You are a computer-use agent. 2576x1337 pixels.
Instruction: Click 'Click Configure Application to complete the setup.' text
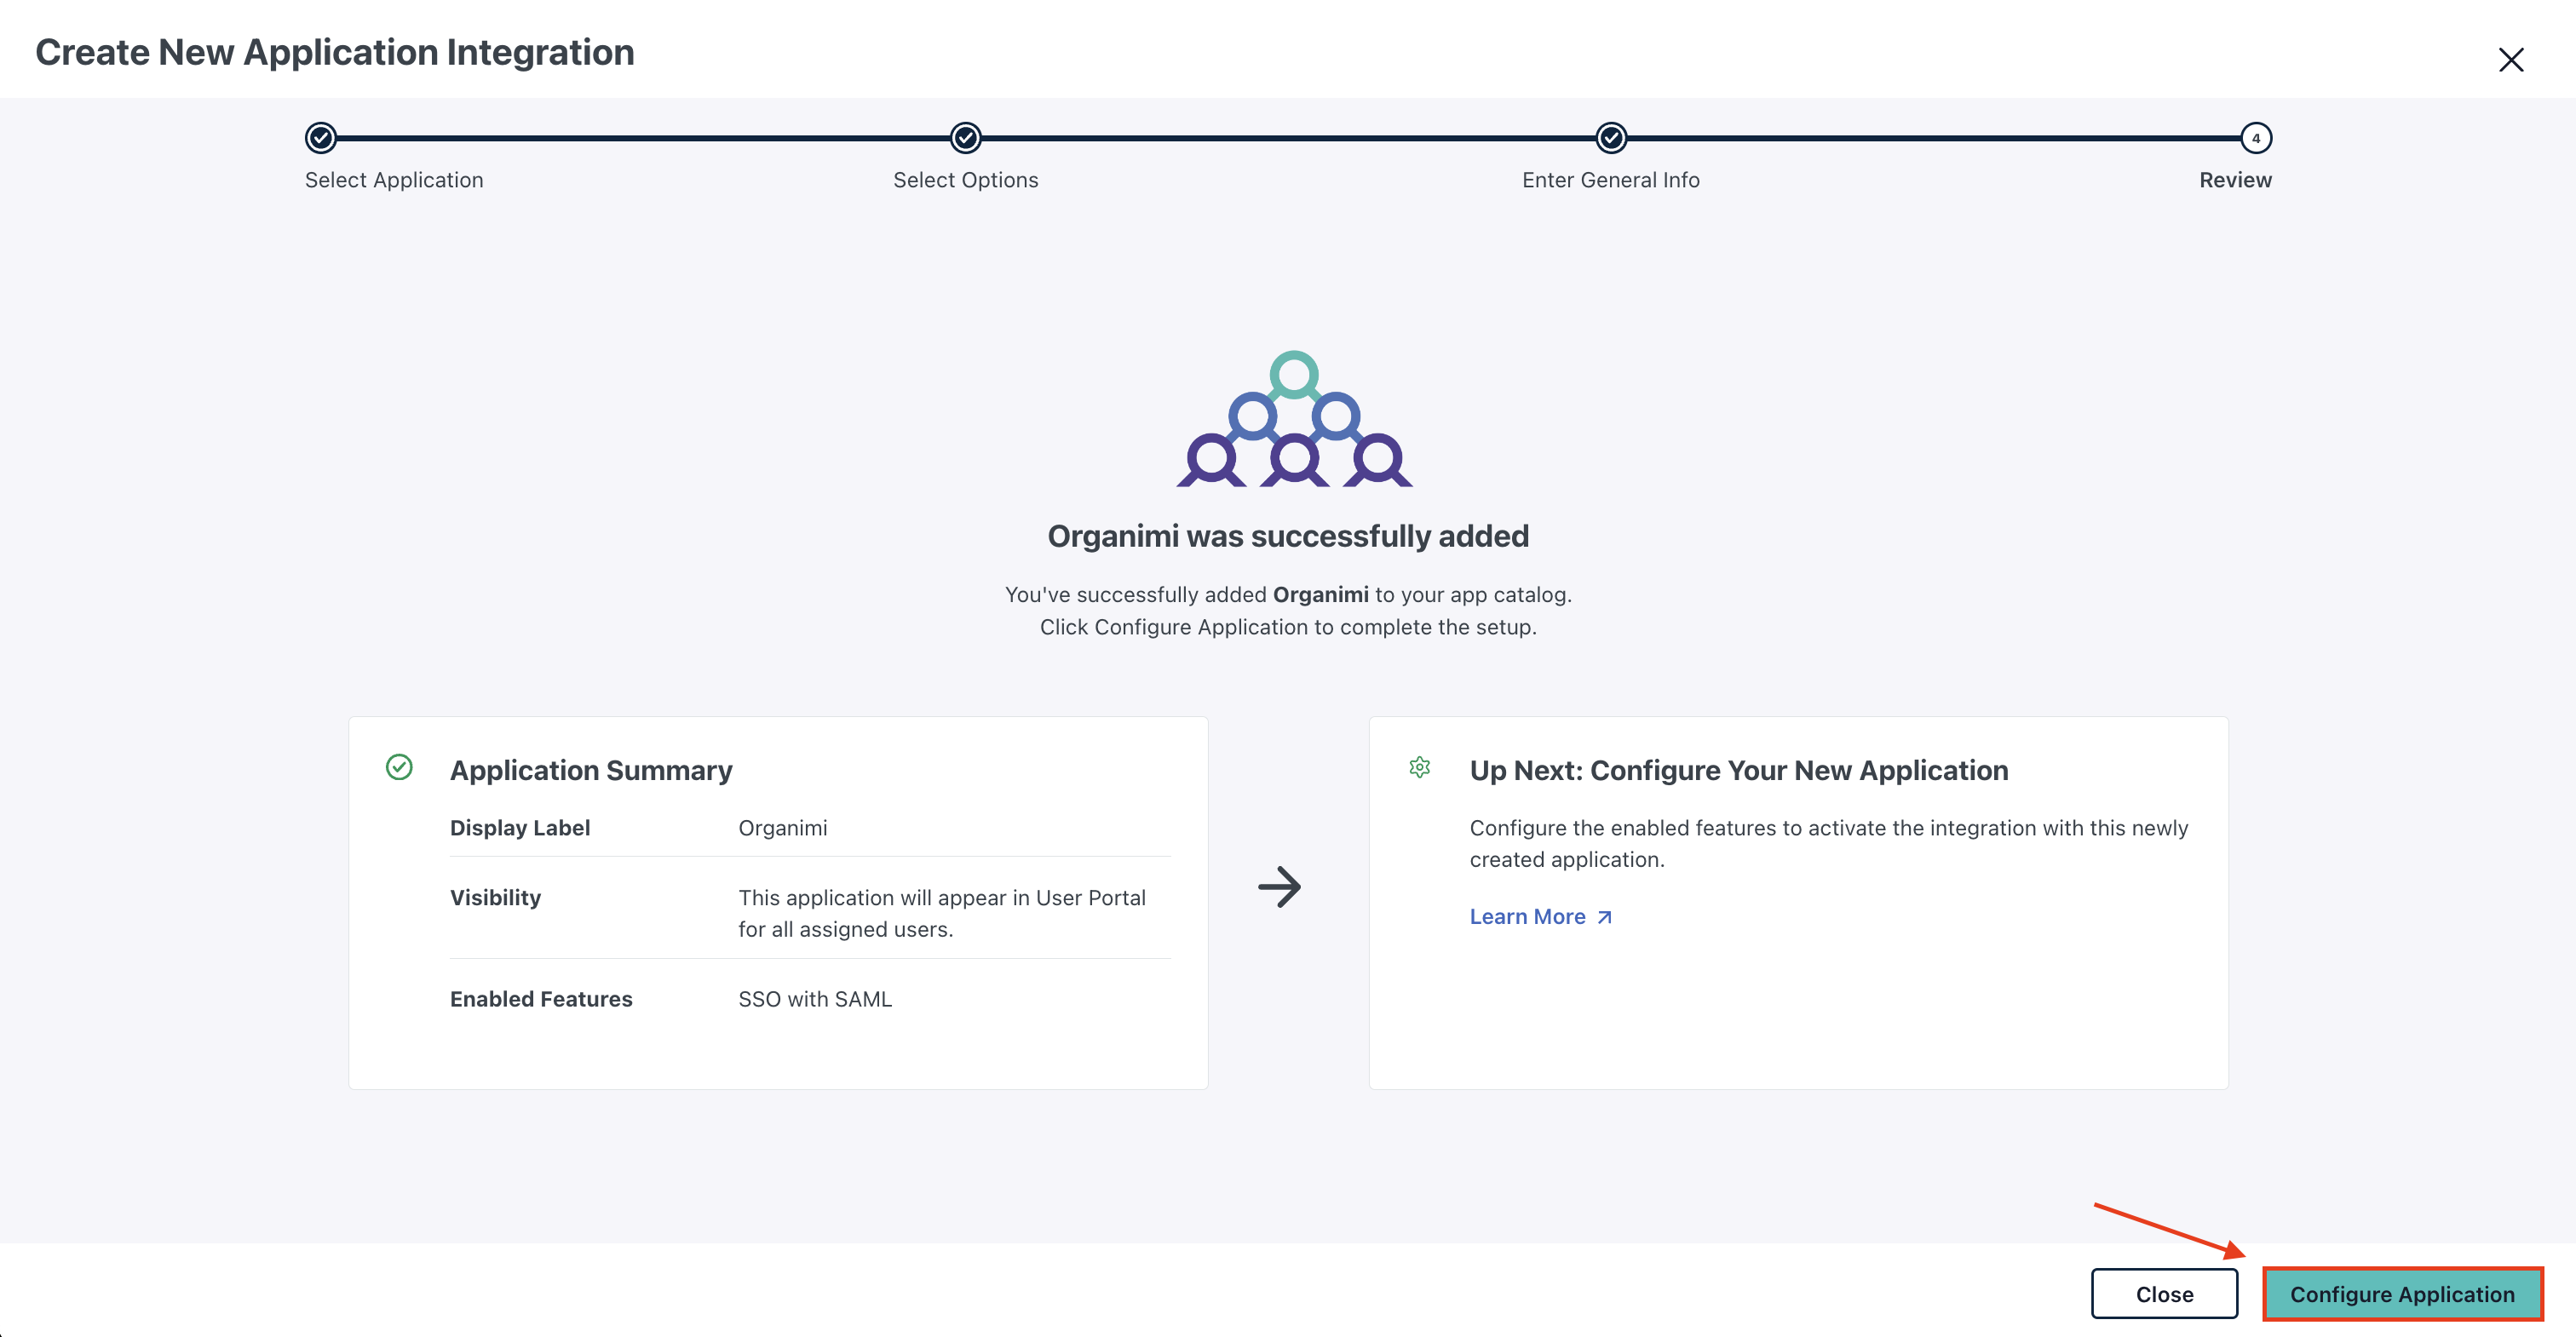coord(1288,627)
